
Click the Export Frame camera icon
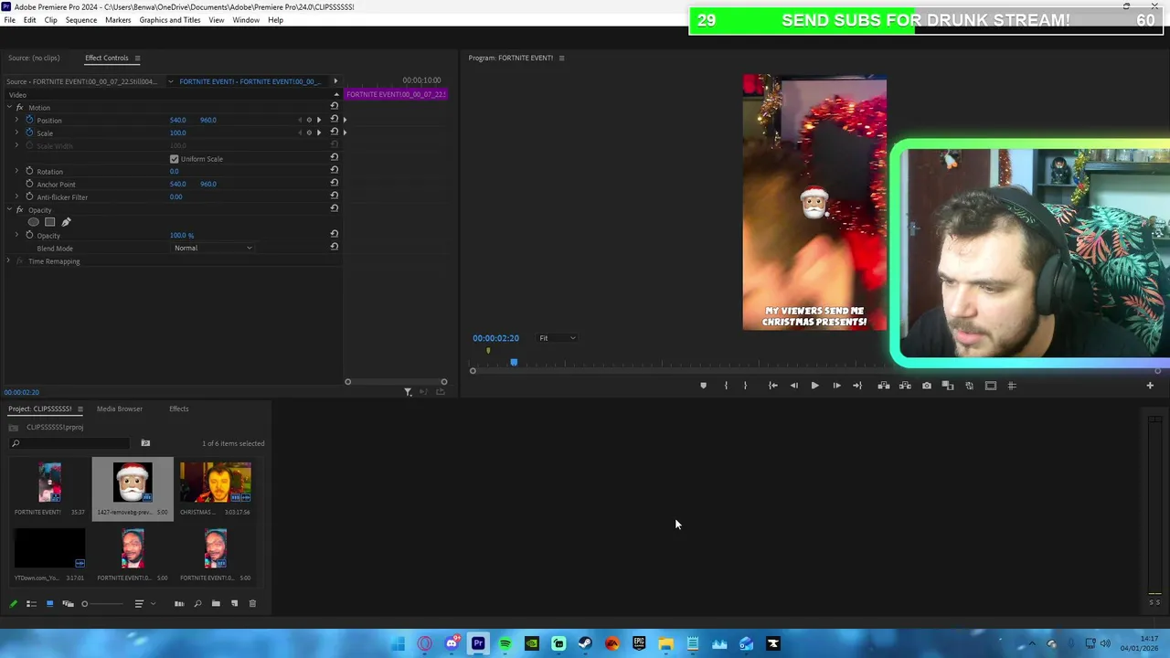pos(927,386)
